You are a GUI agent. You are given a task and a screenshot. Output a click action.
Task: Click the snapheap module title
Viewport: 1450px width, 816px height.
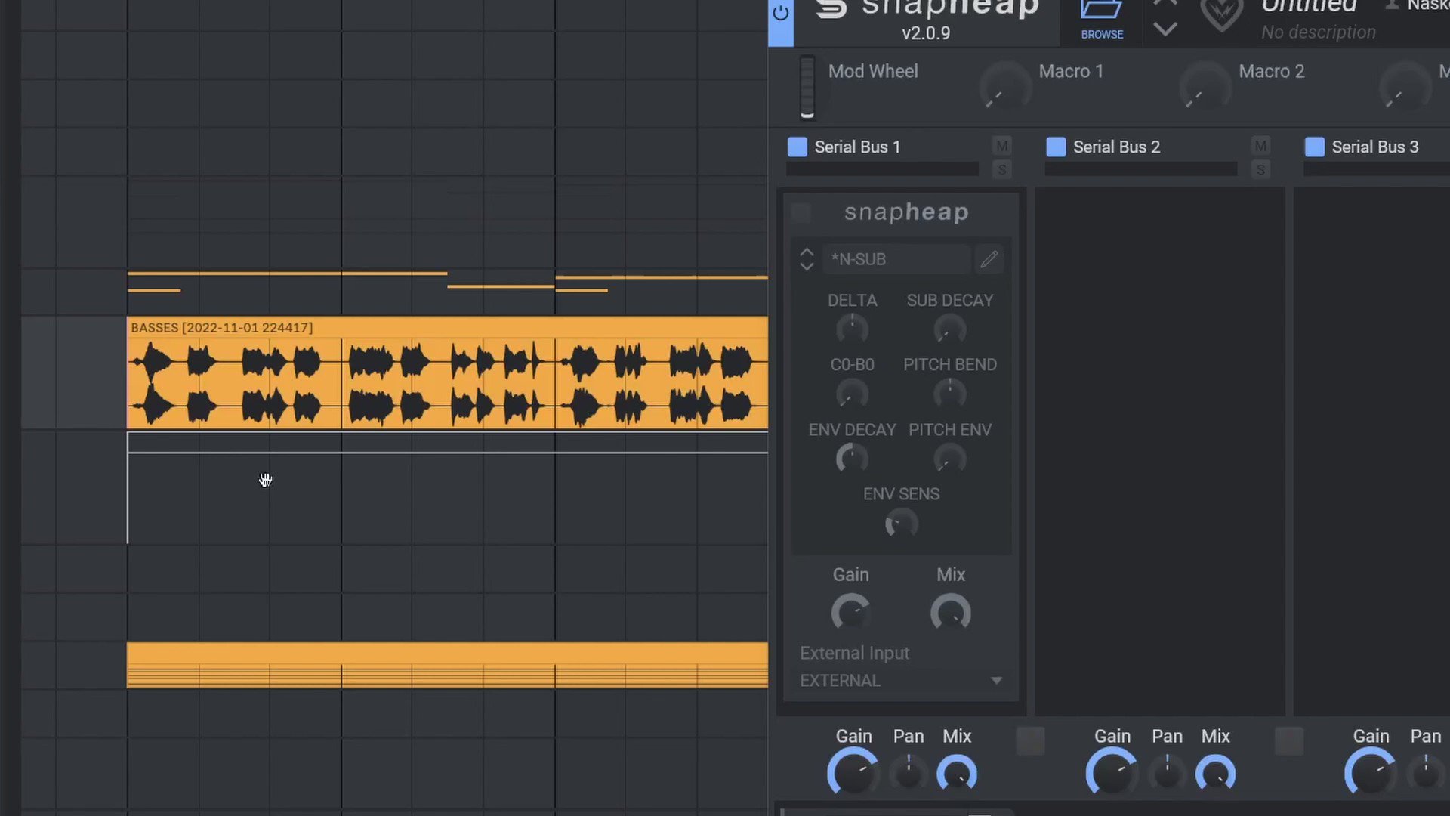905,212
